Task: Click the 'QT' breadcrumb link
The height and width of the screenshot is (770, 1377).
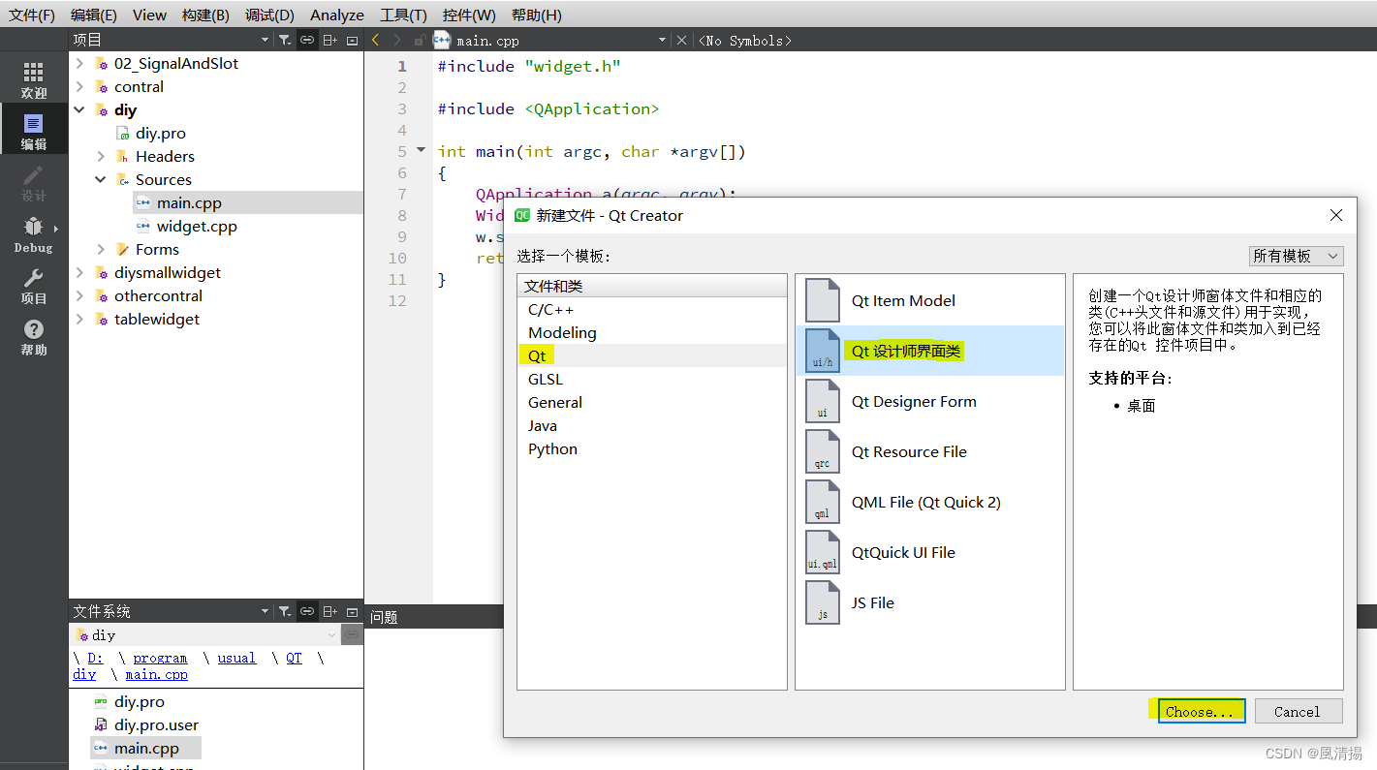Action: (294, 658)
